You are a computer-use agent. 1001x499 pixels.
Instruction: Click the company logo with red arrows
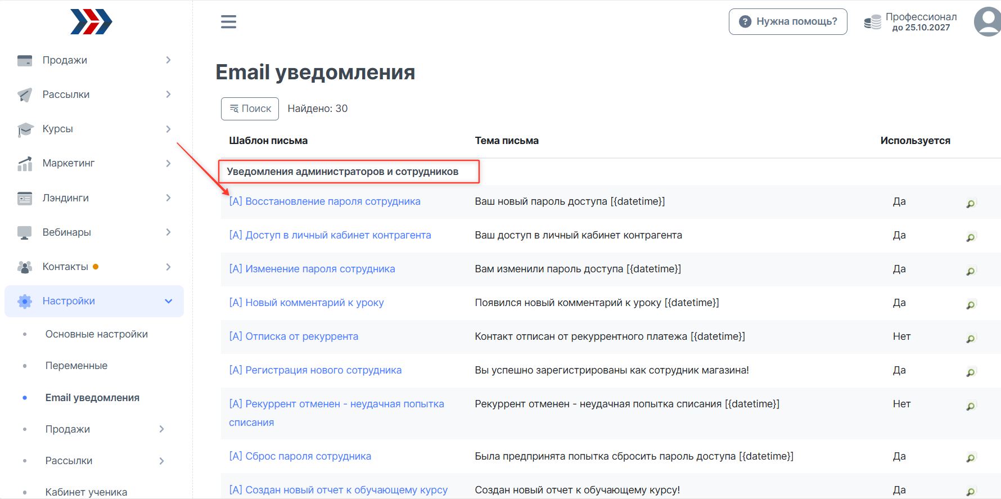pos(91,22)
